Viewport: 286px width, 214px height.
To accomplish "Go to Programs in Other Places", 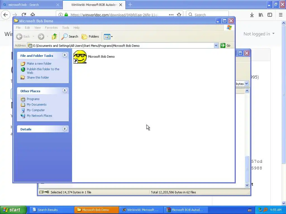I will coord(33,99).
